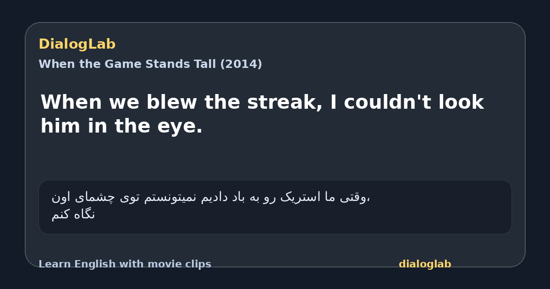Select the Persian words "نگاه کنم"
This screenshot has width=550, height=289.
[x=73, y=214]
